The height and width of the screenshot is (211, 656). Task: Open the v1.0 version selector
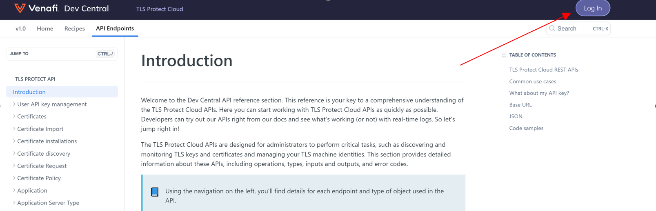(x=20, y=28)
